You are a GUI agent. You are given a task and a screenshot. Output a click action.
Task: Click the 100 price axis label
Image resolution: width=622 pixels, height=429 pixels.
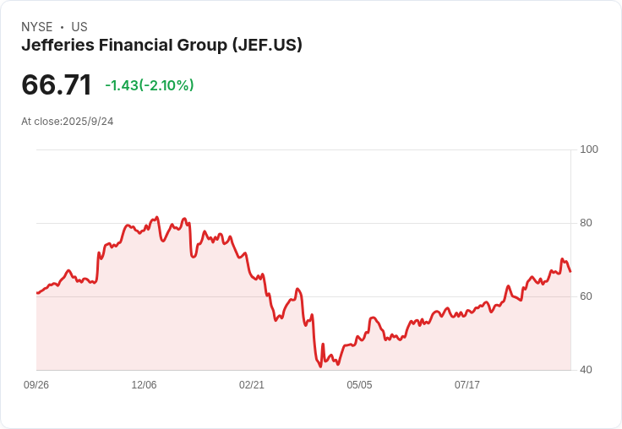click(589, 149)
